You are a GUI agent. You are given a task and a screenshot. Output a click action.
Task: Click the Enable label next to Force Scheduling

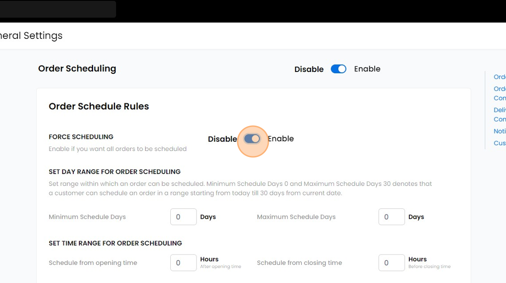coord(280,139)
